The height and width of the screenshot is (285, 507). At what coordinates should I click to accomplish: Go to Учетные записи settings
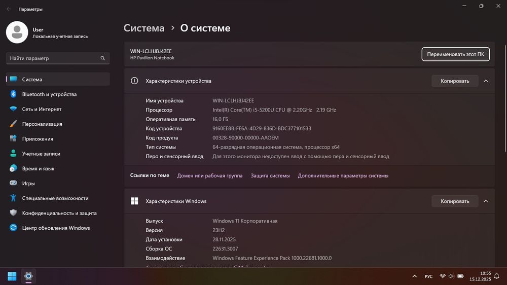point(58,154)
